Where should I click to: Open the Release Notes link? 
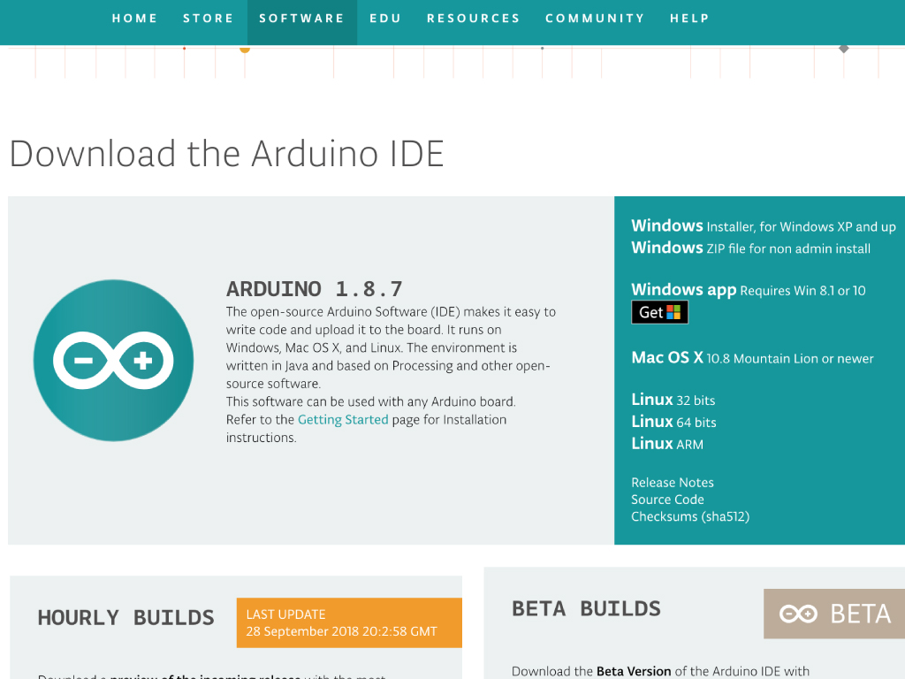point(673,482)
